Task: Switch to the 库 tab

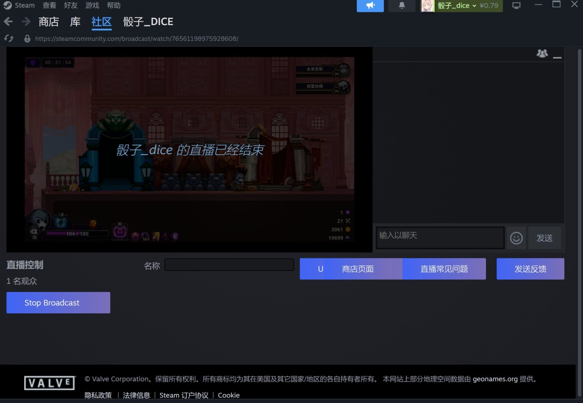Action: (x=75, y=22)
